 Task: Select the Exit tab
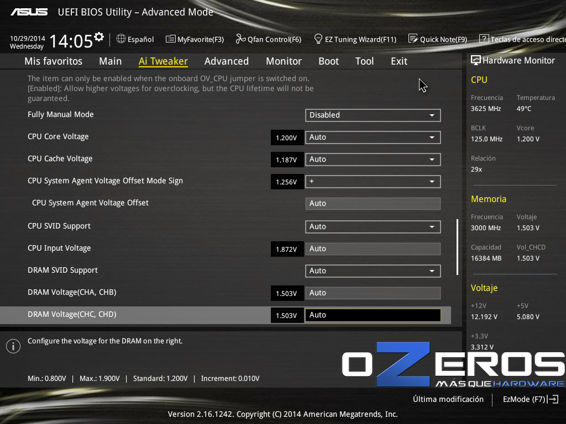(x=399, y=61)
